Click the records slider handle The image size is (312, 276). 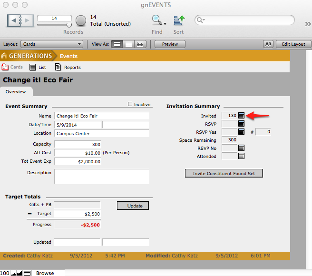pos(68,25)
